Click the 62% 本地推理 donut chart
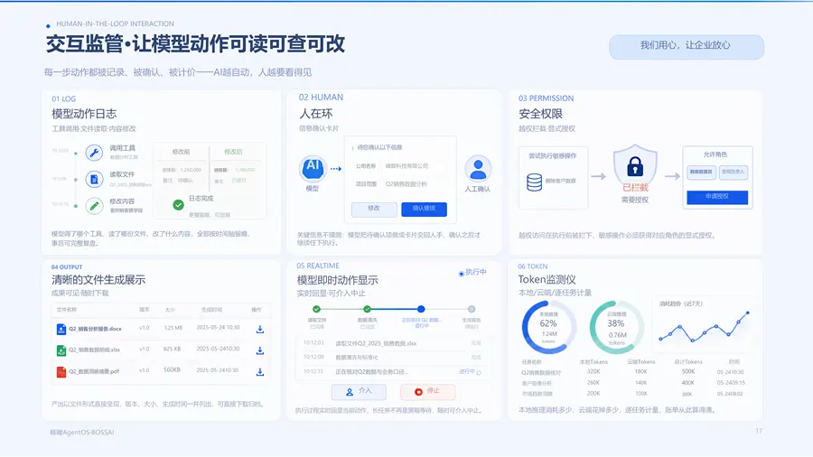 [x=548, y=327]
